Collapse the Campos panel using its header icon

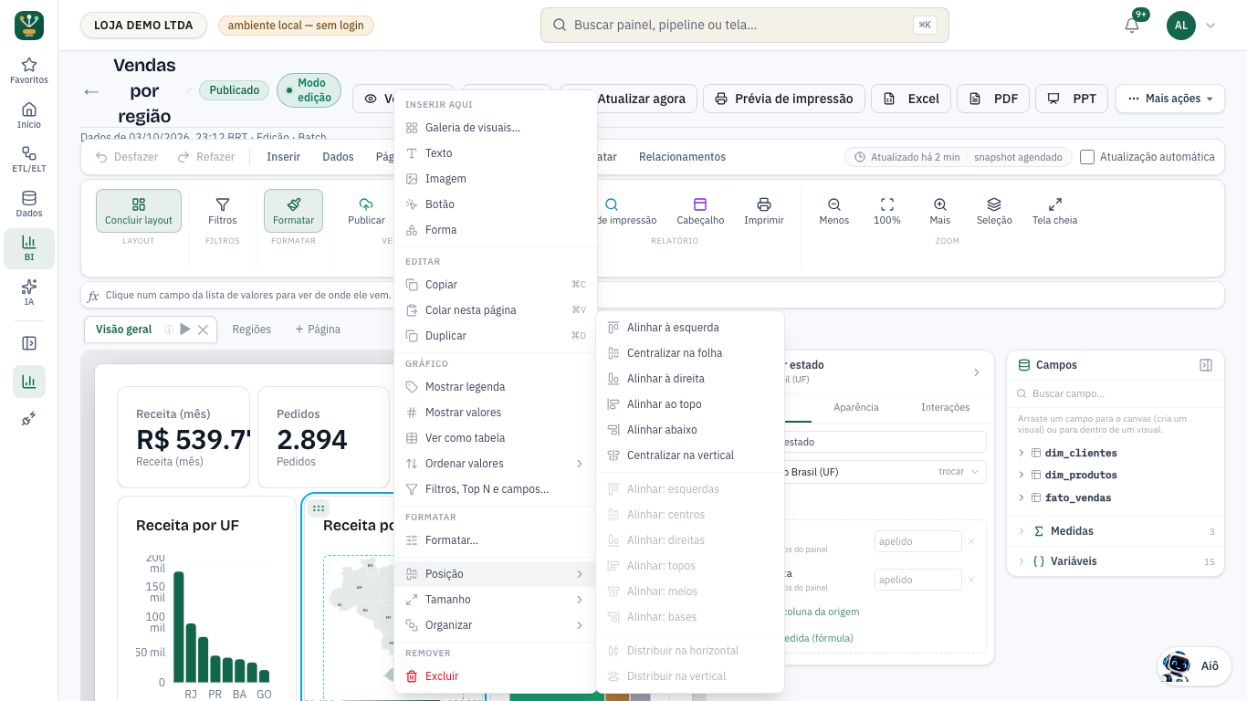tap(1206, 365)
